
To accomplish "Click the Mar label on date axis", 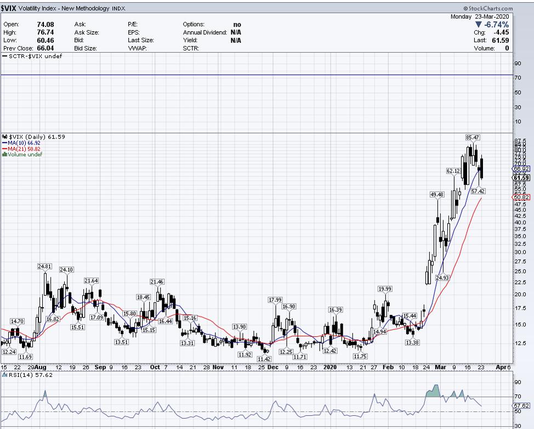I will (441, 367).
